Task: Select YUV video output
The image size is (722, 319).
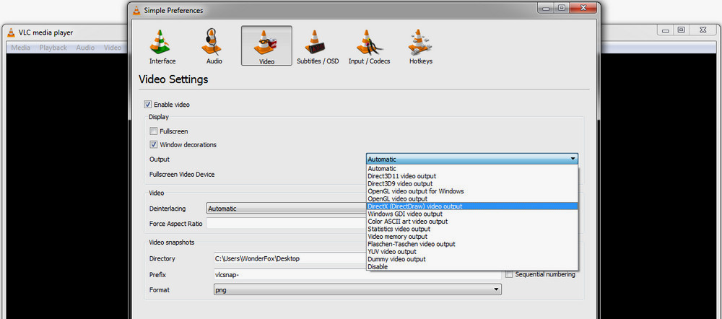Action: [x=472, y=252]
